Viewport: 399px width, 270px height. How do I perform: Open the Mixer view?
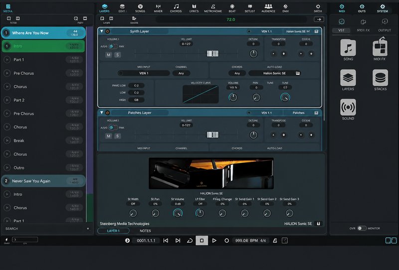point(158,8)
